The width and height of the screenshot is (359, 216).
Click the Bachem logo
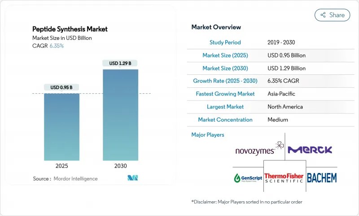tap(322, 178)
